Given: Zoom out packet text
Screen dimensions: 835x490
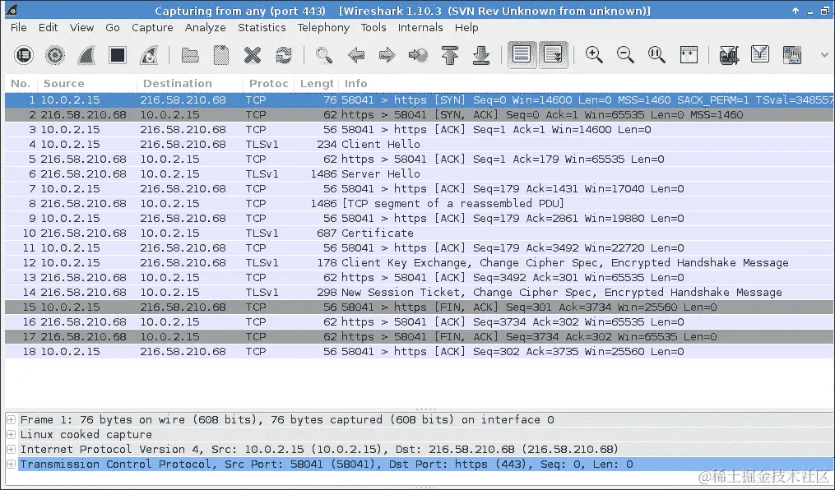Looking at the screenshot, I should click(x=625, y=55).
